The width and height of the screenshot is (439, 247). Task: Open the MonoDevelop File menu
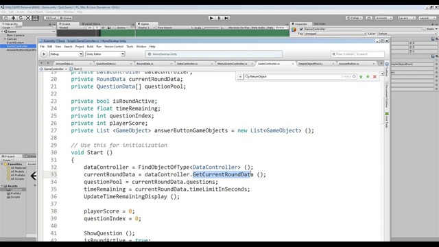click(x=43, y=47)
